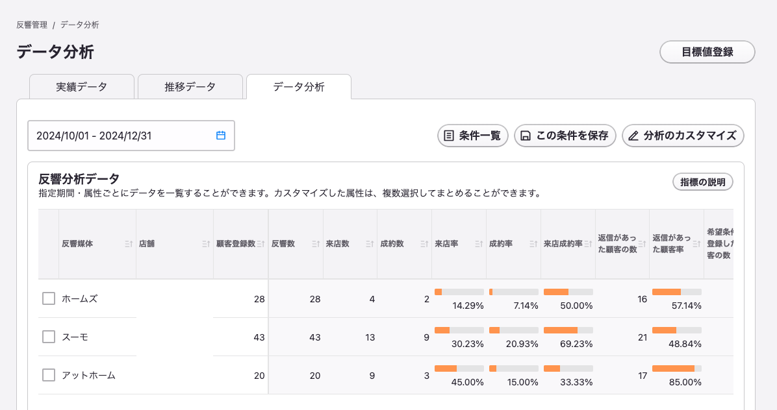Click スーモ 返信があった顧客の数 value 21
777x410 pixels.
click(x=643, y=337)
